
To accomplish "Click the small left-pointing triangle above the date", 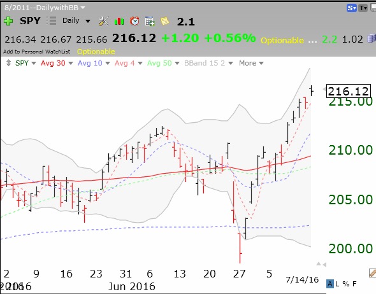I will coord(324,265).
